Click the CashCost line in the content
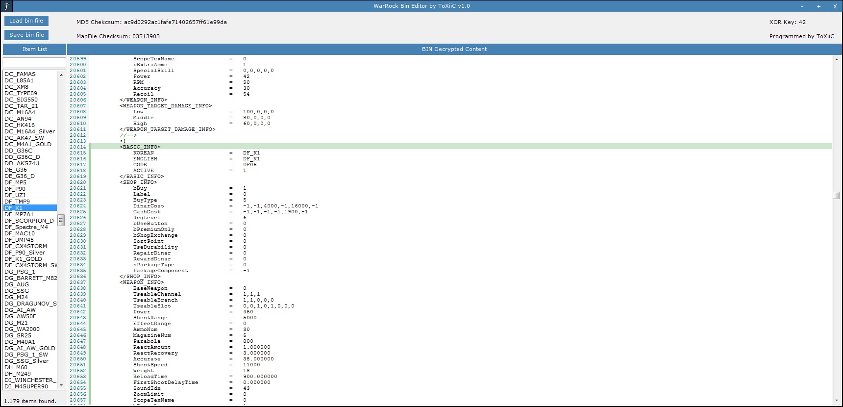This screenshot has height=407, width=843. pyautogui.click(x=221, y=212)
